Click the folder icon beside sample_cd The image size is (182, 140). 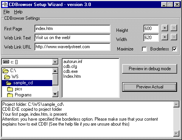pos(9,83)
